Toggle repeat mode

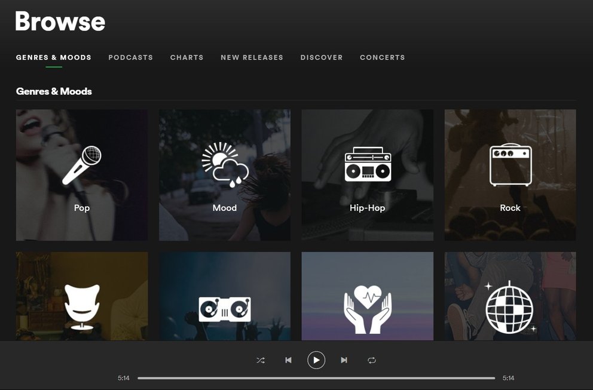(x=372, y=360)
